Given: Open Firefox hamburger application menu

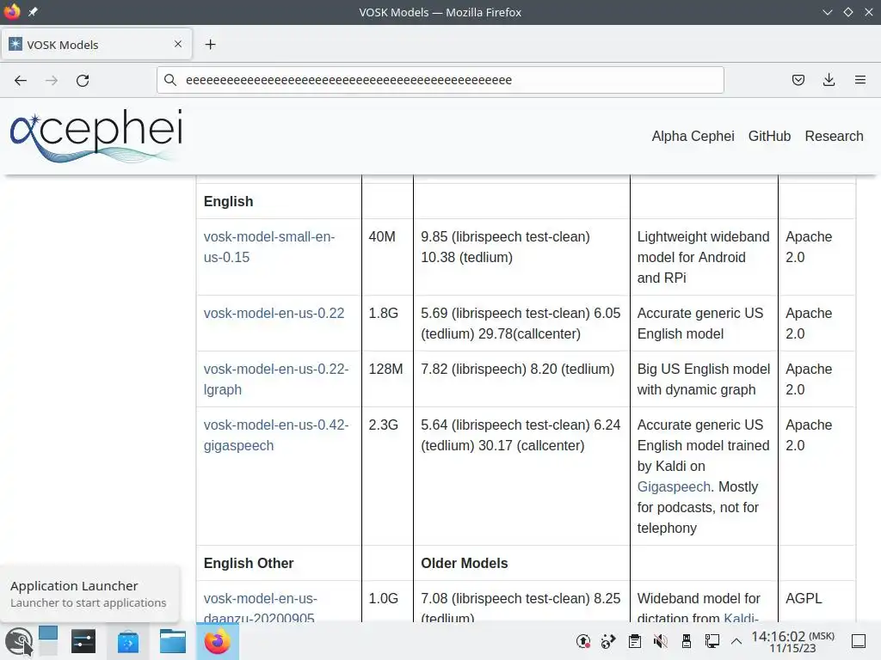Looking at the screenshot, I should point(859,80).
